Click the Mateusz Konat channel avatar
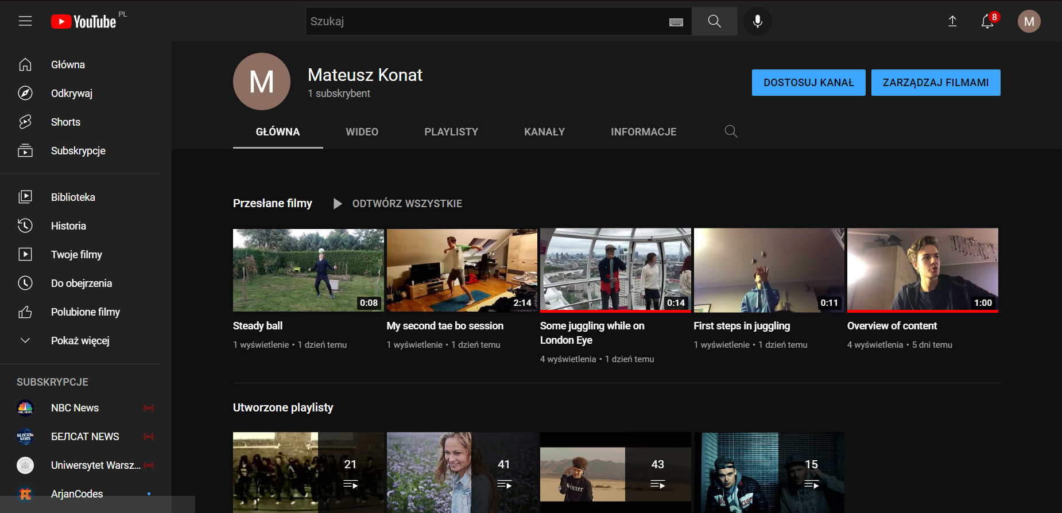 tap(262, 81)
